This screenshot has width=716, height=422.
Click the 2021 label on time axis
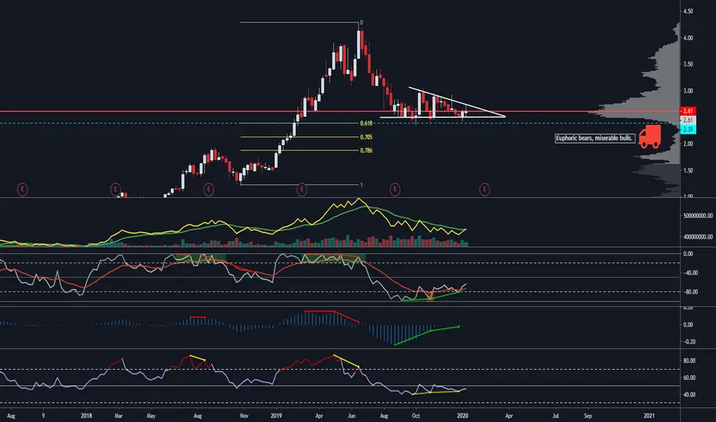(649, 416)
